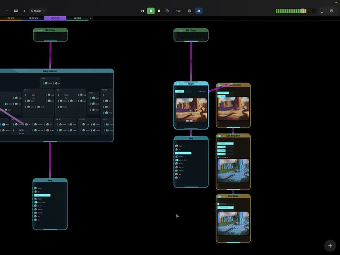This screenshot has height=255, width=340.
Task: Toggle sync switch in left Delay node
Action: 36,202
